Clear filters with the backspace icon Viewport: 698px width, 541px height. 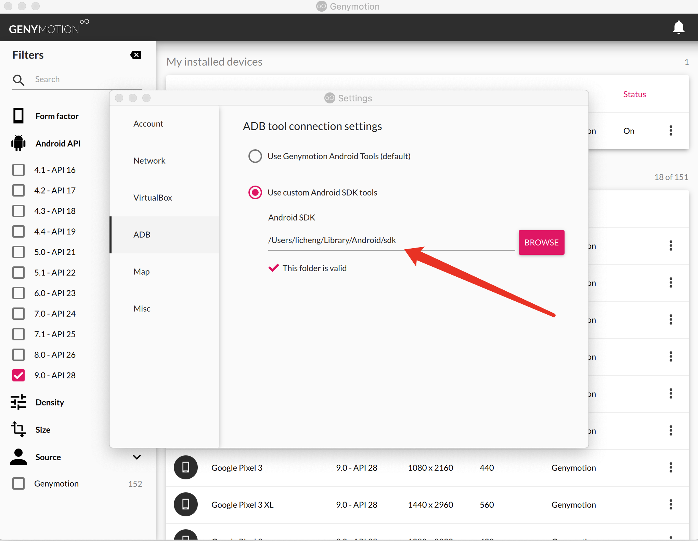(136, 55)
